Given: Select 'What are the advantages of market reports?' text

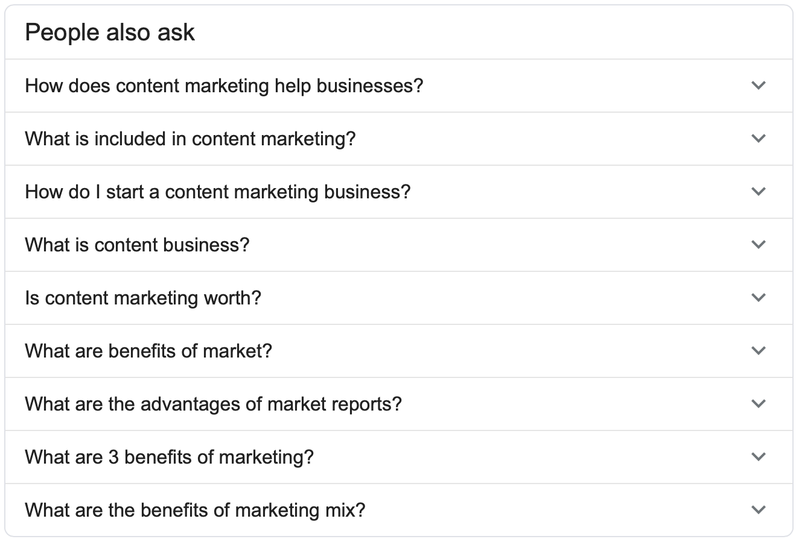Looking at the screenshot, I should (213, 404).
